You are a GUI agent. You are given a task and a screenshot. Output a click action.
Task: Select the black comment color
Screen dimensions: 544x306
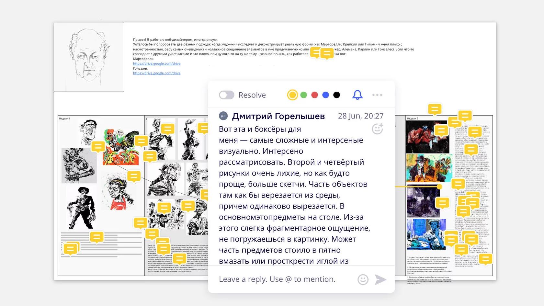[x=336, y=95]
